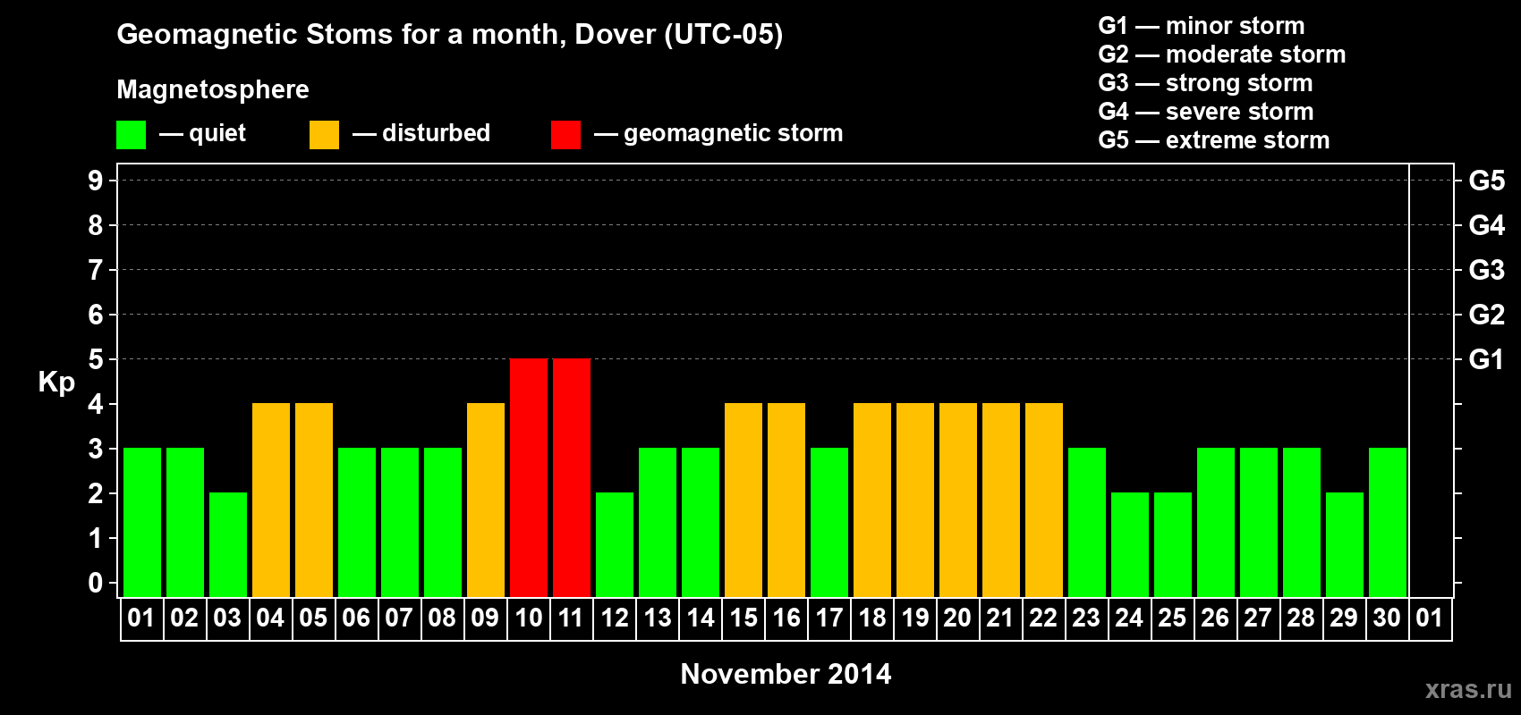
Task: Click the Kp axis label
Action: click(56, 383)
